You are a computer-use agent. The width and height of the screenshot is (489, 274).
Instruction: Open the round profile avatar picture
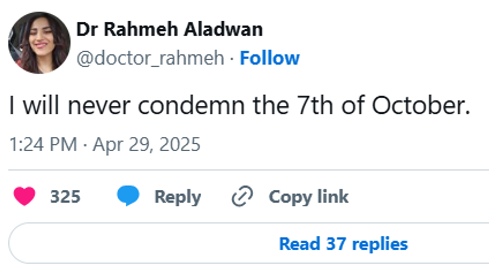pos(39,42)
